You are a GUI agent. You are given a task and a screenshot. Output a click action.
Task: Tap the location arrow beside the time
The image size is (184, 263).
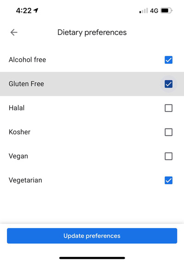pos(36,11)
